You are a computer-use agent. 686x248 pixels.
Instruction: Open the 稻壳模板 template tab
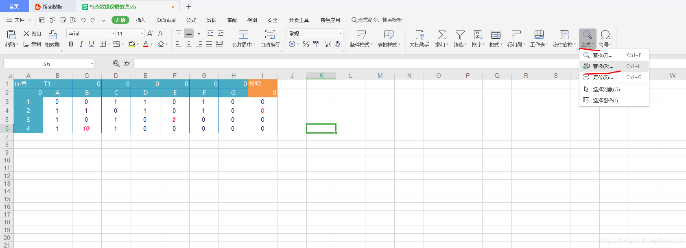point(53,7)
